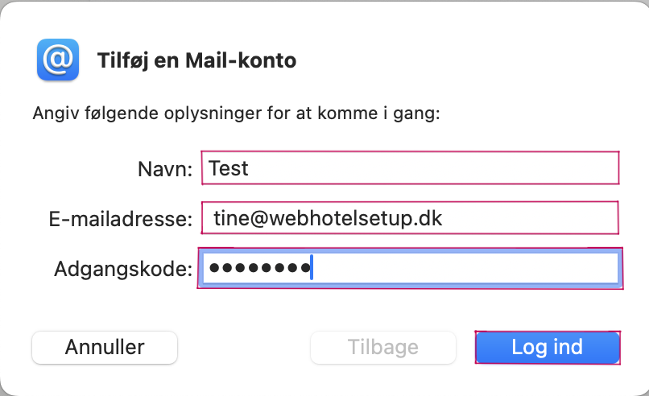Image resolution: width=649 pixels, height=396 pixels.
Task: Focus the Navn input field
Action: 410,168
